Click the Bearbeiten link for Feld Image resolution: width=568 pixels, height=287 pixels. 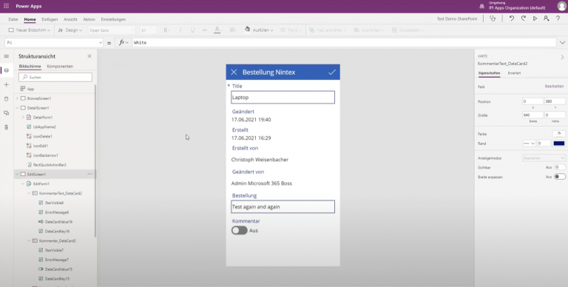coord(554,87)
